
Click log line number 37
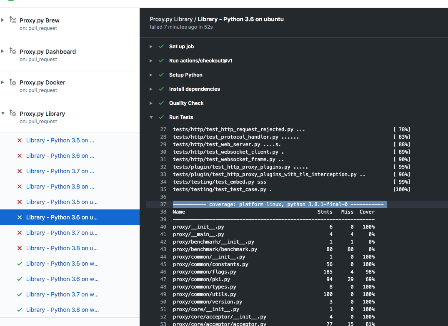(163, 204)
